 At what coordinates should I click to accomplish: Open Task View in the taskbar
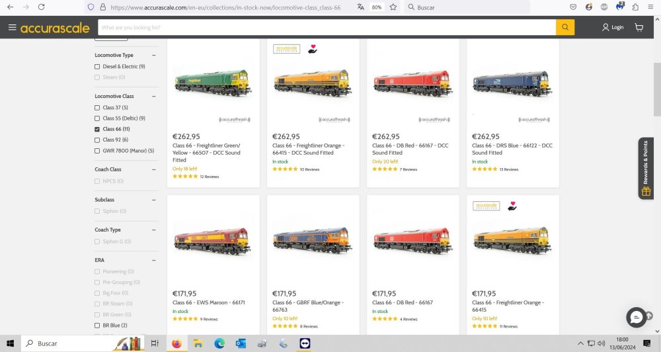(x=155, y=343)
